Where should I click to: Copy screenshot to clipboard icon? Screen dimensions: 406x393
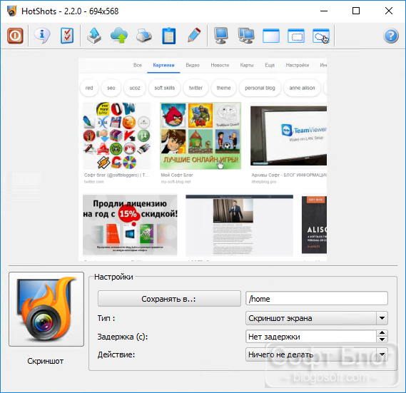pyautogui.click(x=169, y=36)
